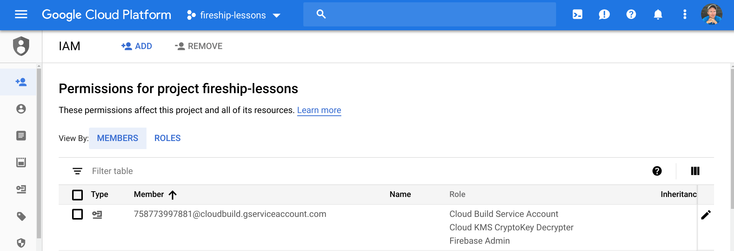Click the send feedback icon
This screenshot has height=251, width=734.
point(604,15)
